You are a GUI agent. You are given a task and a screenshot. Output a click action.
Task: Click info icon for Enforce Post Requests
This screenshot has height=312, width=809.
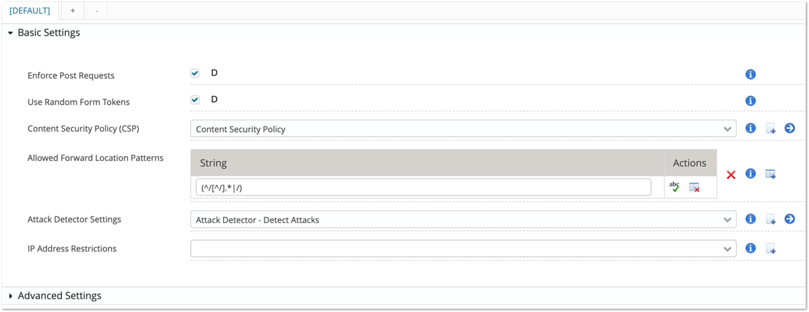click(x=750, y=74)
